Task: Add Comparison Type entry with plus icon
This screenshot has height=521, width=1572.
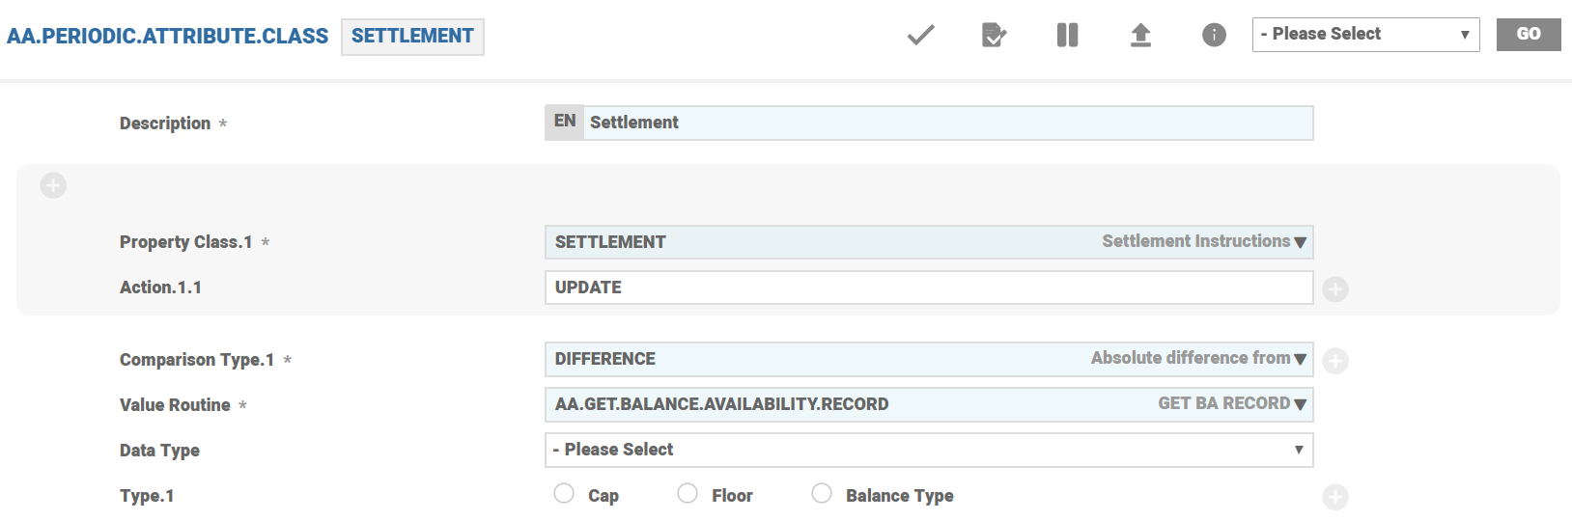Action: click(x=1335, y=361)
